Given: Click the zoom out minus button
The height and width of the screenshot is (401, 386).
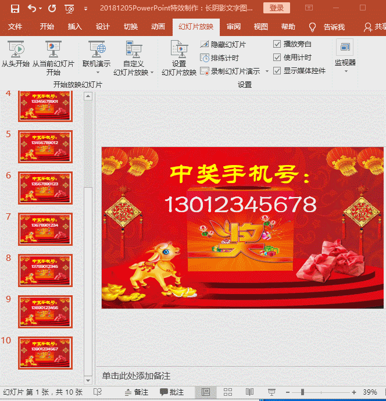Looking at the screenshot, I should 288,392.
